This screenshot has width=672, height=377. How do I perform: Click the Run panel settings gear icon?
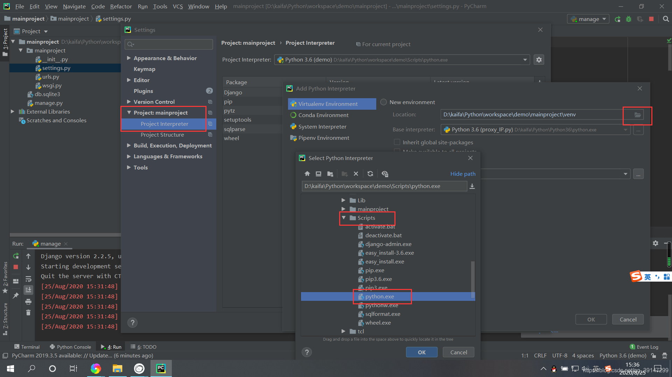(656, 243)
